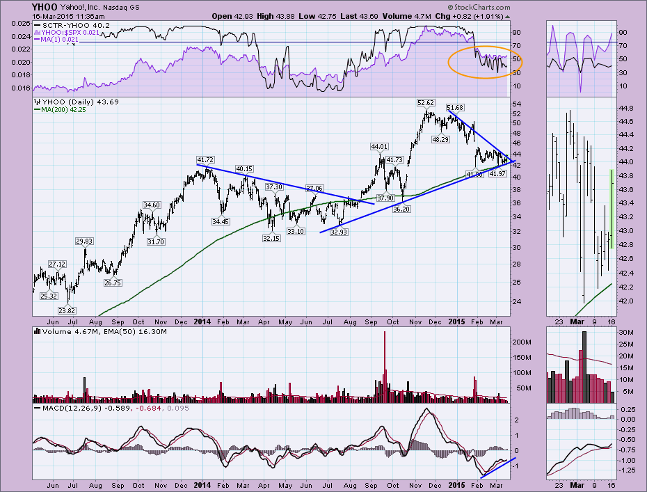
Task: Click the 44.01 price label
Action: tap(379, 147)
